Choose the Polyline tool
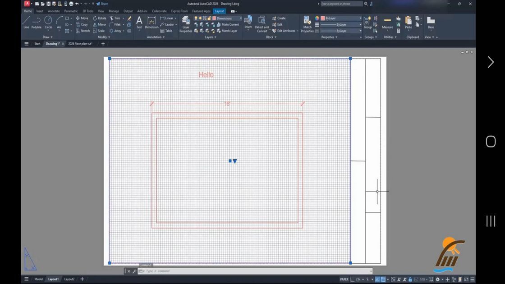Viewport: 505px width, 284px height. [x=37, y=23]
